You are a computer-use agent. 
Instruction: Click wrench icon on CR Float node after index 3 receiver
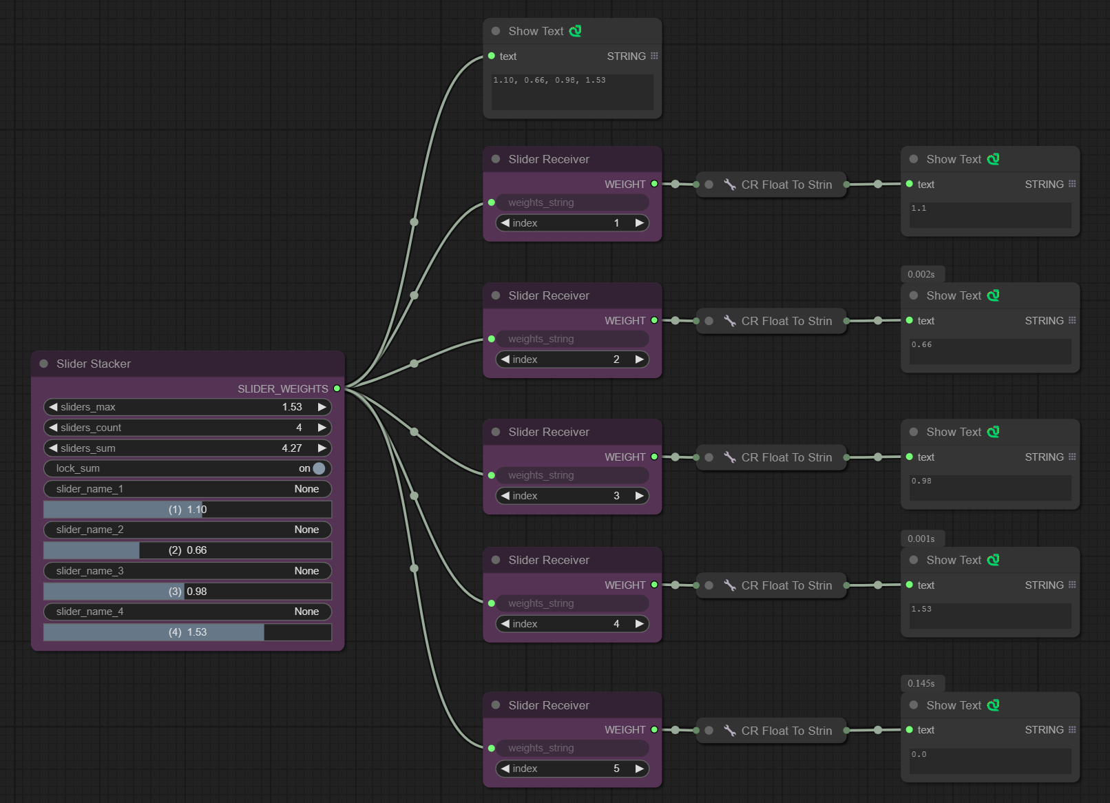click(730, 457)
